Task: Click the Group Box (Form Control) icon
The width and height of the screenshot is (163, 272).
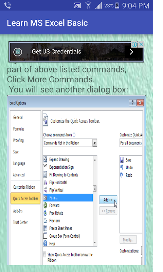Action: tap(45, 236)
